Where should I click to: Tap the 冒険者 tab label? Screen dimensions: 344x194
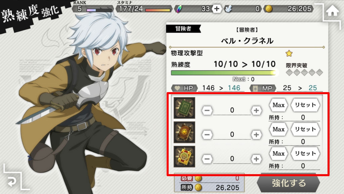tap(183, 29)
